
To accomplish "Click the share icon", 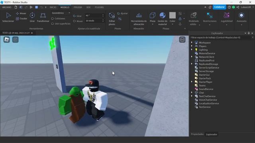I will coord(238,7).
